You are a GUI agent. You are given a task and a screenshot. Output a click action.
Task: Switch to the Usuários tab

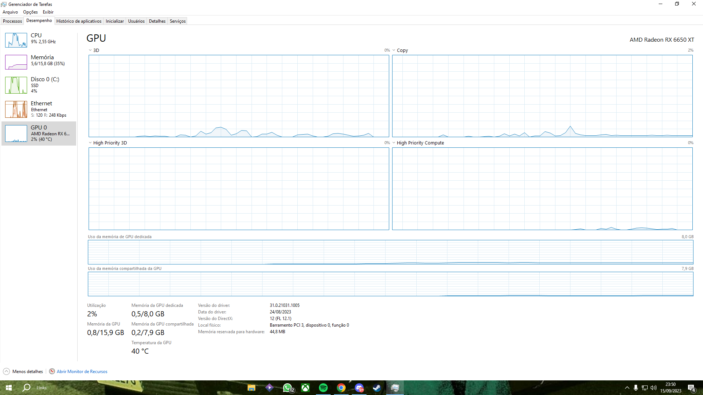(136, 21)
